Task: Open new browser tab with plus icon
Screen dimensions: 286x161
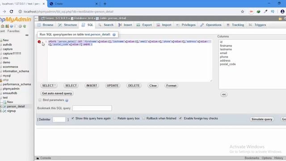Action: tap(105, 4)
